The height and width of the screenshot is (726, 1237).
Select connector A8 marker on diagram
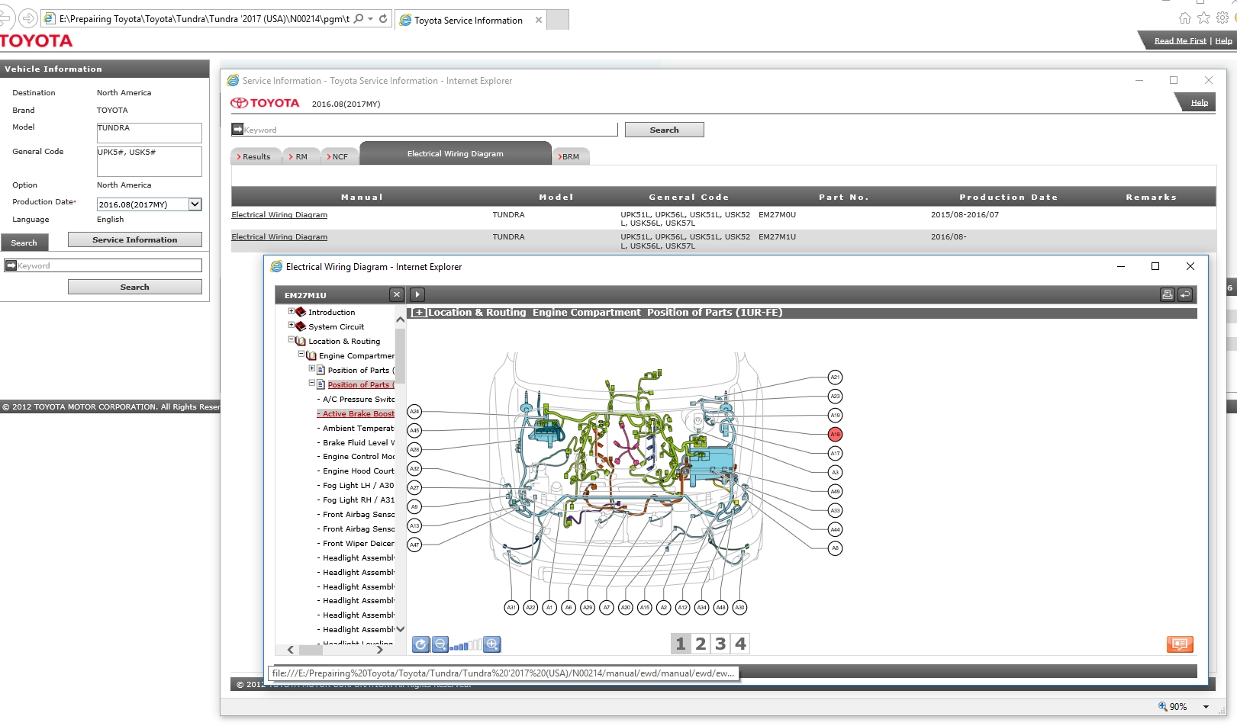pos(836,548)
